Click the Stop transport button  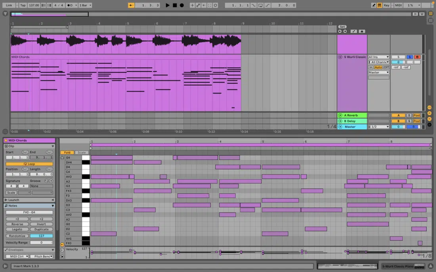175,5
